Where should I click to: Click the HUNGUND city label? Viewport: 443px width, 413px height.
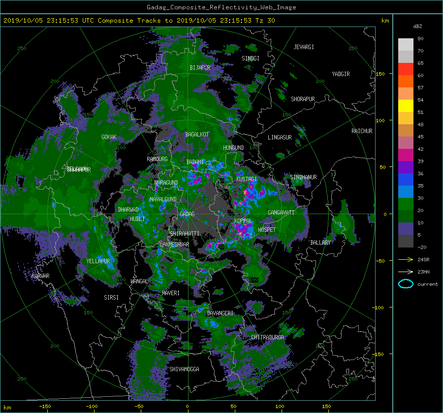(x=233, y=148)
